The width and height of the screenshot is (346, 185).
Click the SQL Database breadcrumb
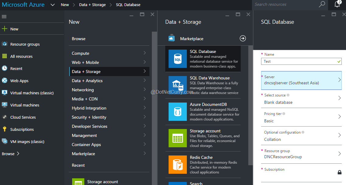(128, 5)
